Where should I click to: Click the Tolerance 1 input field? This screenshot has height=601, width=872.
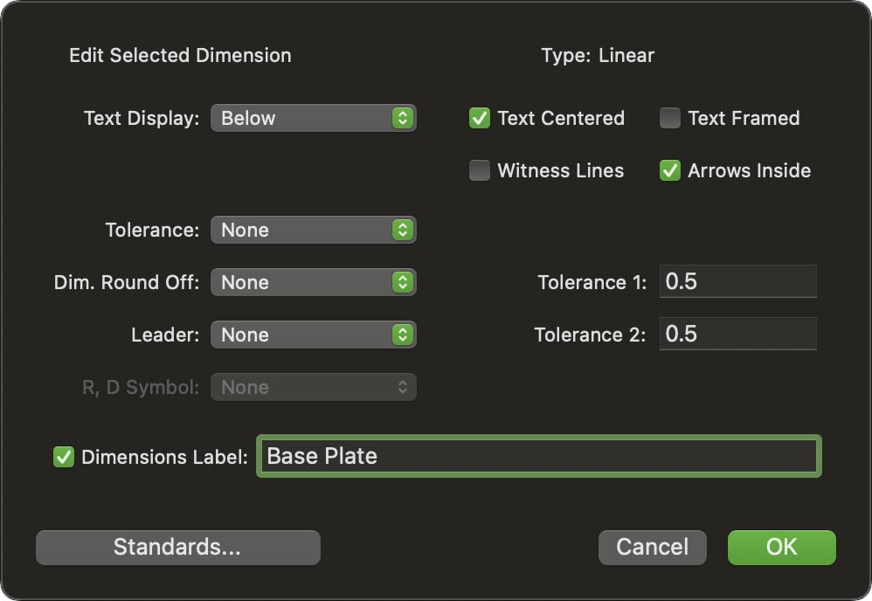[737, 282]
